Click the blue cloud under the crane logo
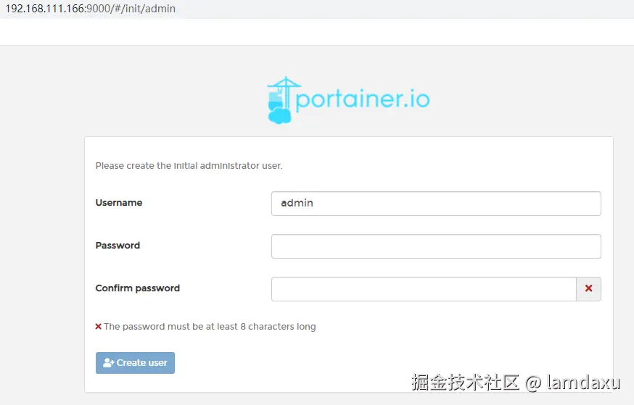The width and height of the screenshot is (634, 405). pyautogui.click(x=279, y=114)
